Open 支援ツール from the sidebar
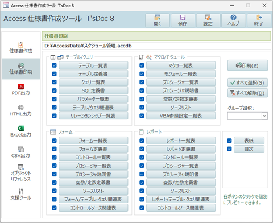The width and height of the screenshot is (273, 223). (21, 195)
